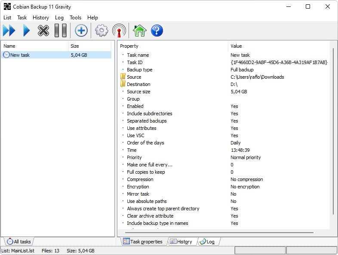Select the Task ID property row
Screen dimensions: 338x255
click(x=224, y=62)
